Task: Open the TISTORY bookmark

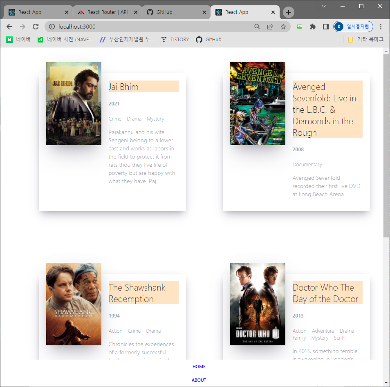Action: pyautogui.click(x=175, y=39)
